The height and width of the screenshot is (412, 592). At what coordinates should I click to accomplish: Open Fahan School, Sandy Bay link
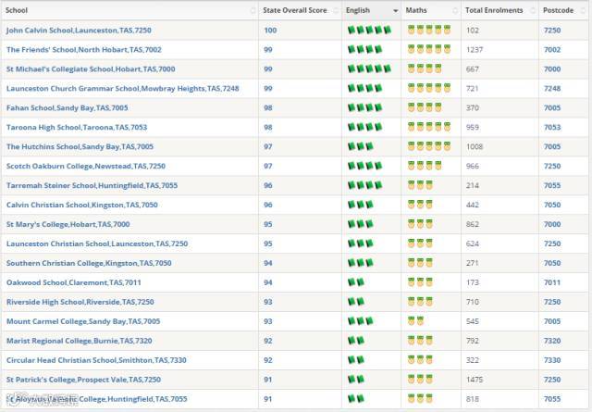click(x=68, y=107)
